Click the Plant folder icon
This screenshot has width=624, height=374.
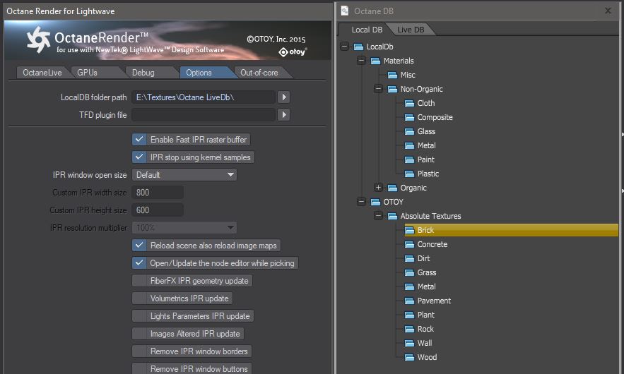[409, 315]
